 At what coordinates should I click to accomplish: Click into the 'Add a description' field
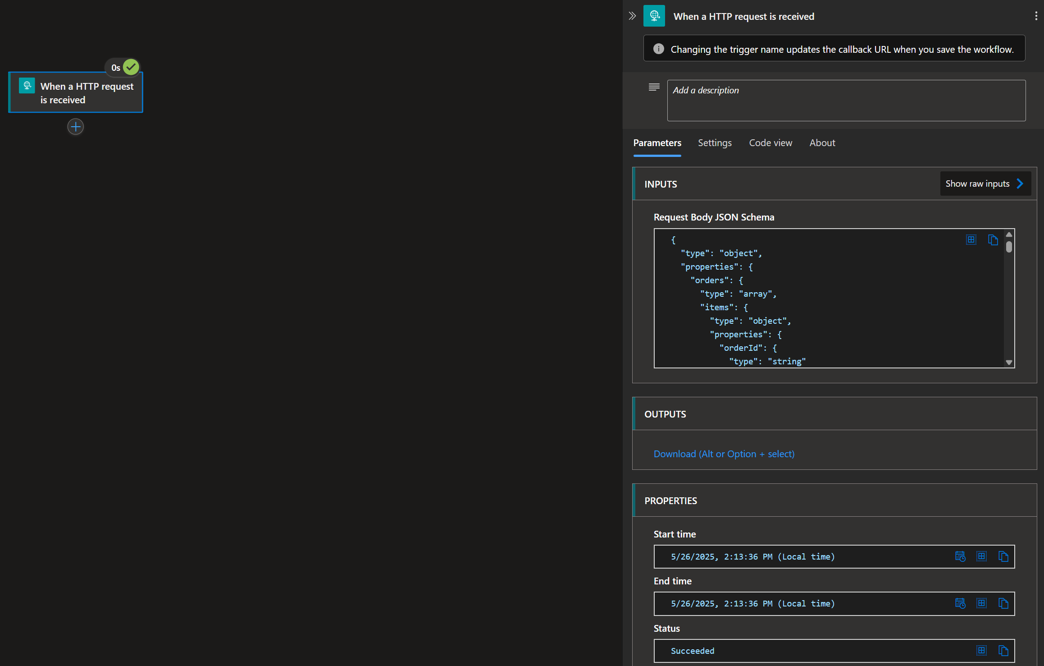[x=846, y=101]
